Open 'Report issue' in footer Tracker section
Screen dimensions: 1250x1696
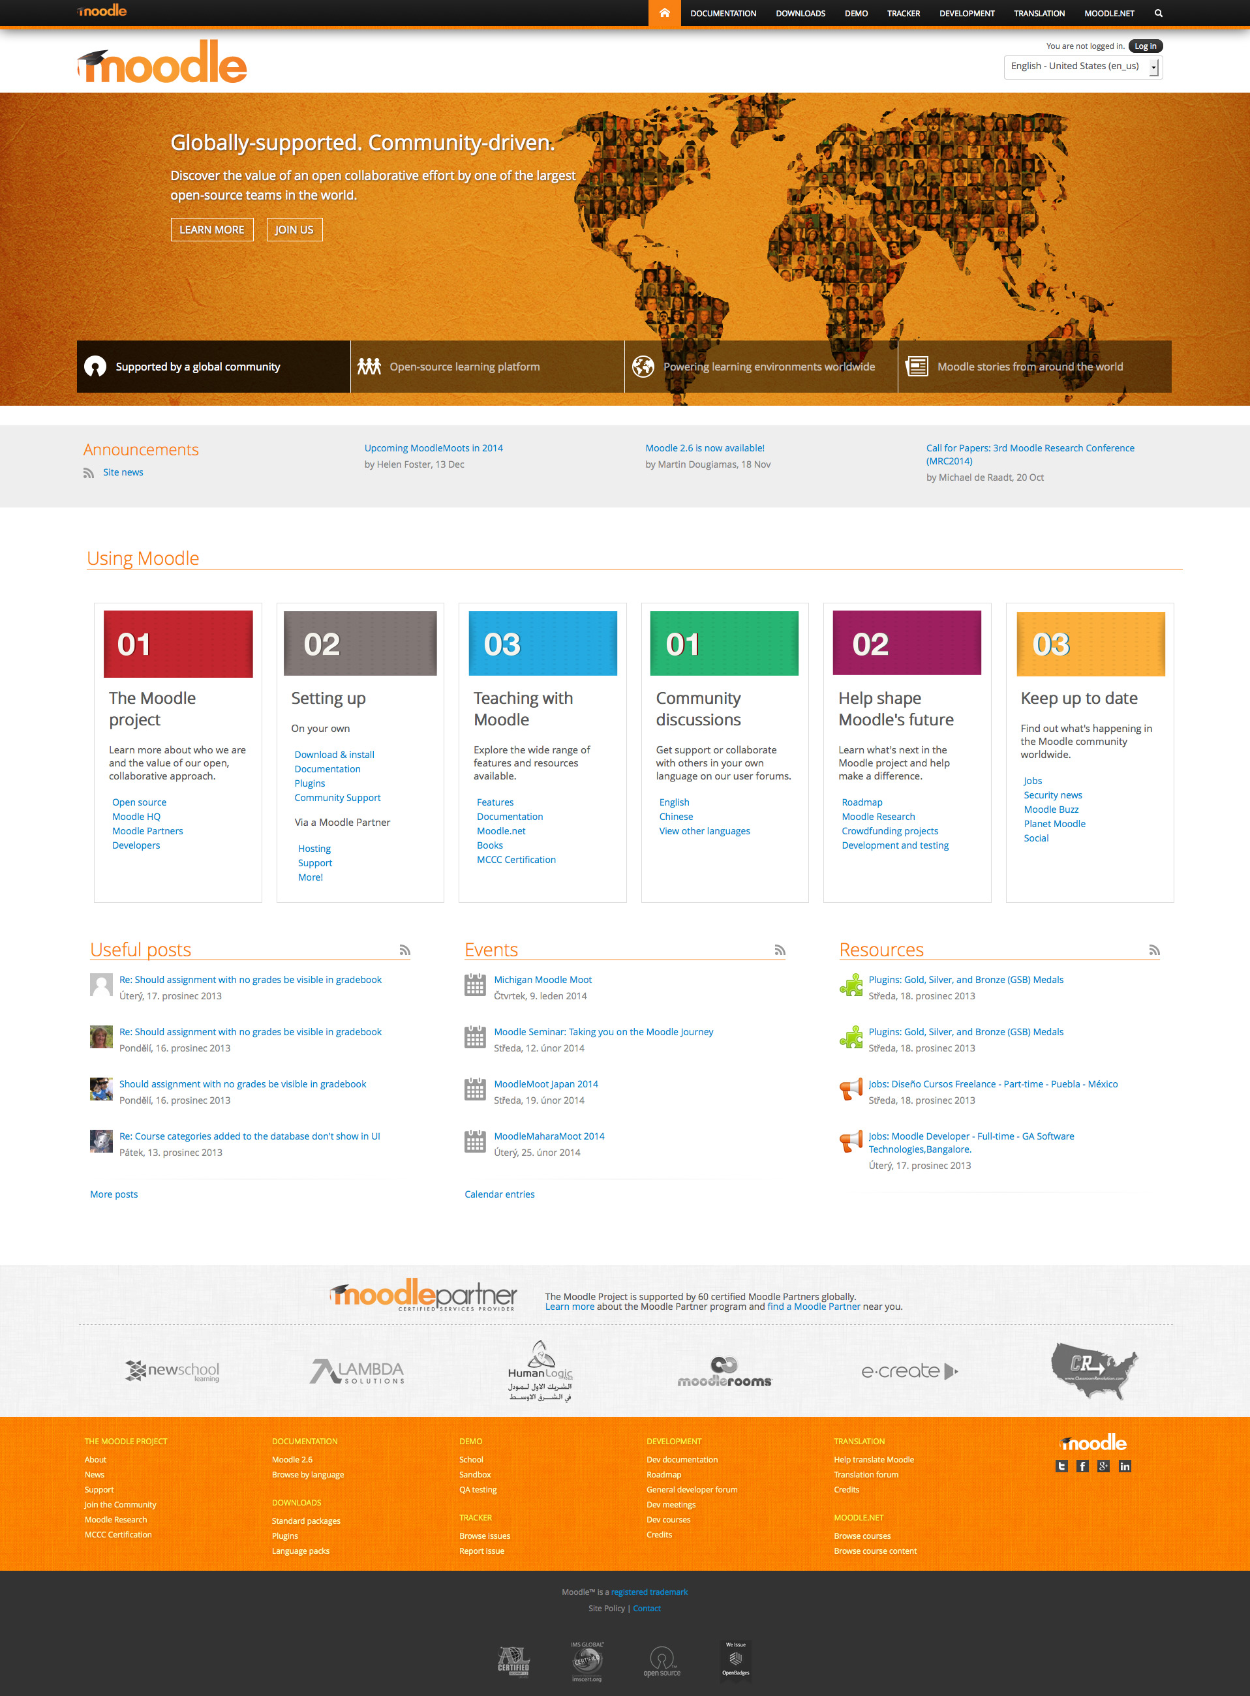[x=481, y=1552]
